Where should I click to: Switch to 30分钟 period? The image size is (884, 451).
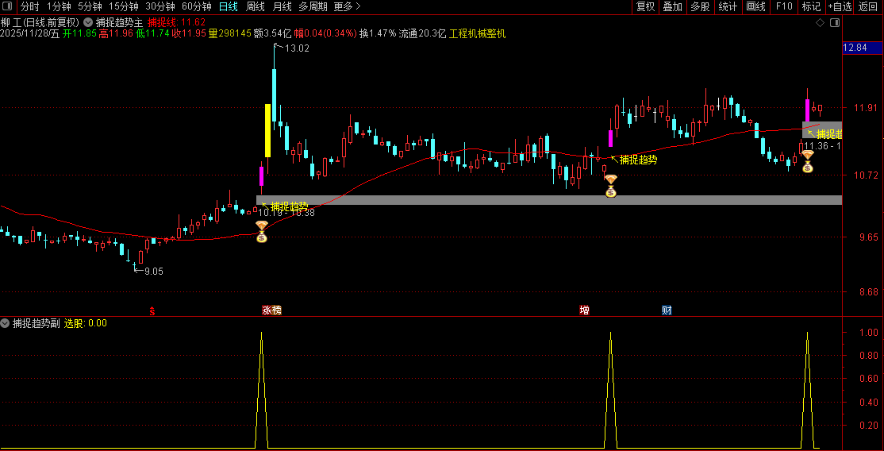[x=160, y=7]
